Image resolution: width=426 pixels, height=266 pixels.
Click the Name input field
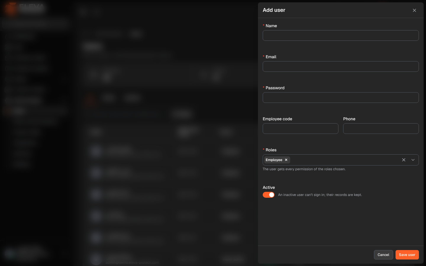pyautogui.click(x=341, y=35)
